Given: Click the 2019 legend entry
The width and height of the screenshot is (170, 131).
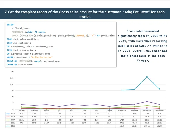Looking at the screenshot, I should (10, 117).
